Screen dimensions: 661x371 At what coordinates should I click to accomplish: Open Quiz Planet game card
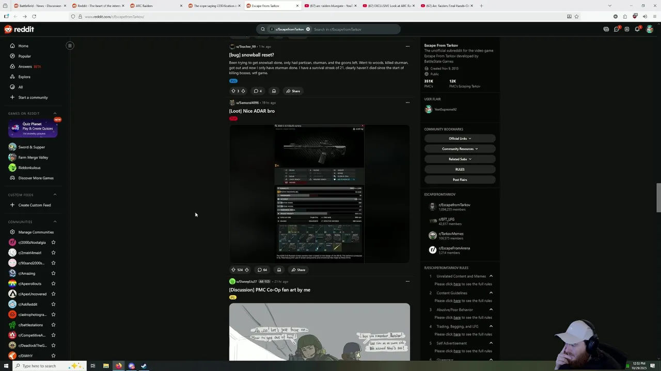pyautogui.click(x=33, y=129)
